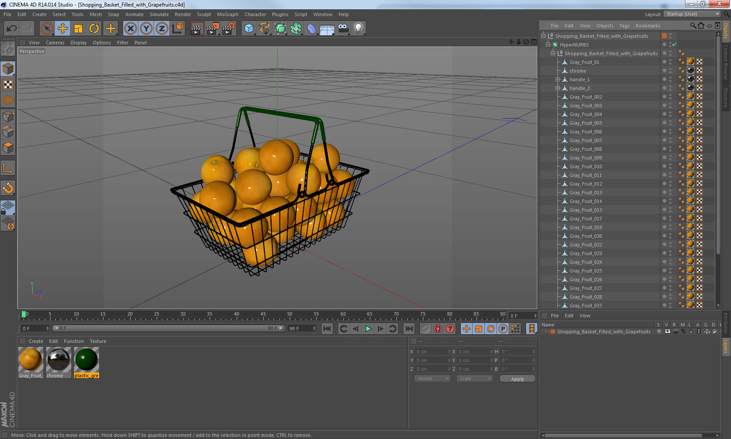Click the Undo arrow icon

[x=12, y=29]
